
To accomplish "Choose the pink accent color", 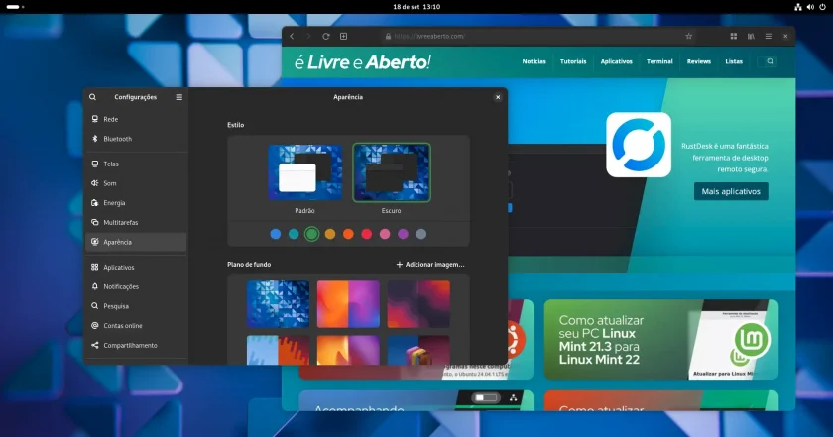I will 385,234.
